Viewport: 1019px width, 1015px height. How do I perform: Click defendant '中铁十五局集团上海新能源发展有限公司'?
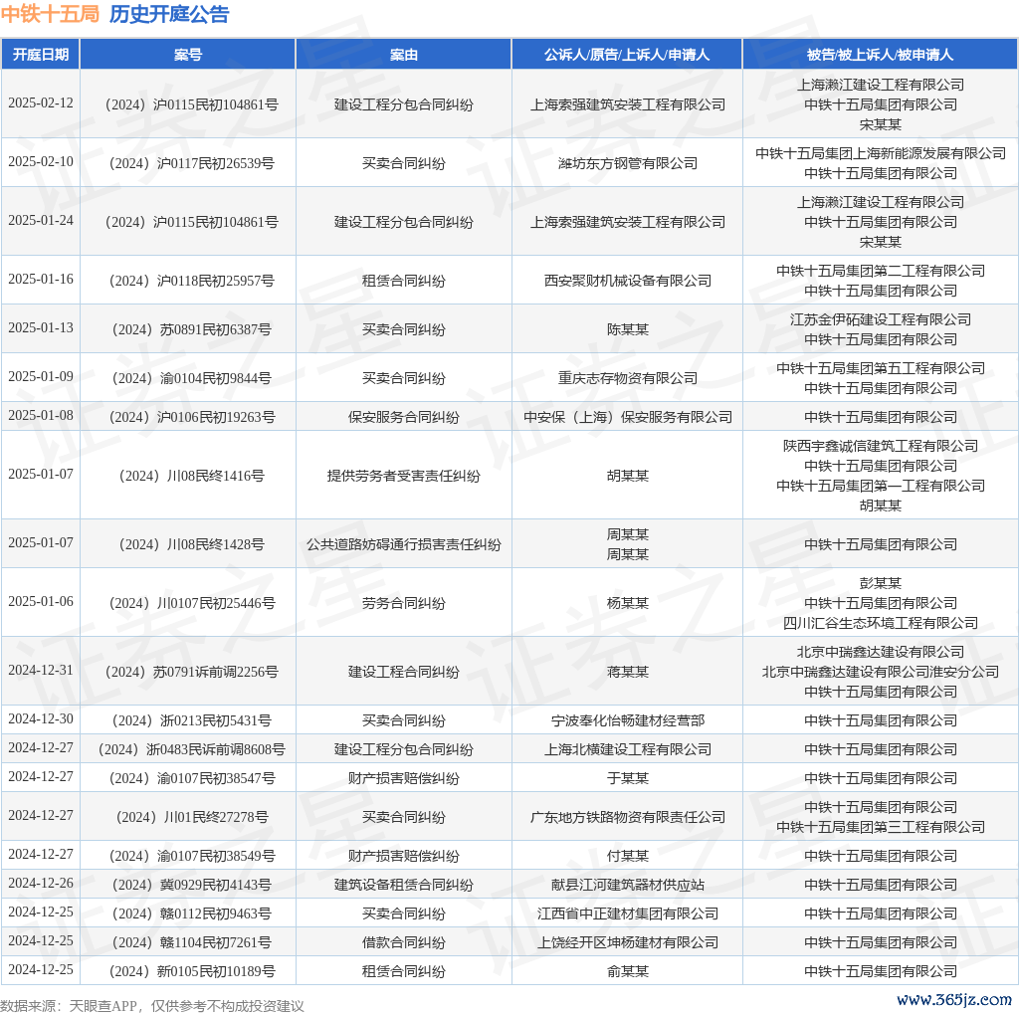pos(880,153)
